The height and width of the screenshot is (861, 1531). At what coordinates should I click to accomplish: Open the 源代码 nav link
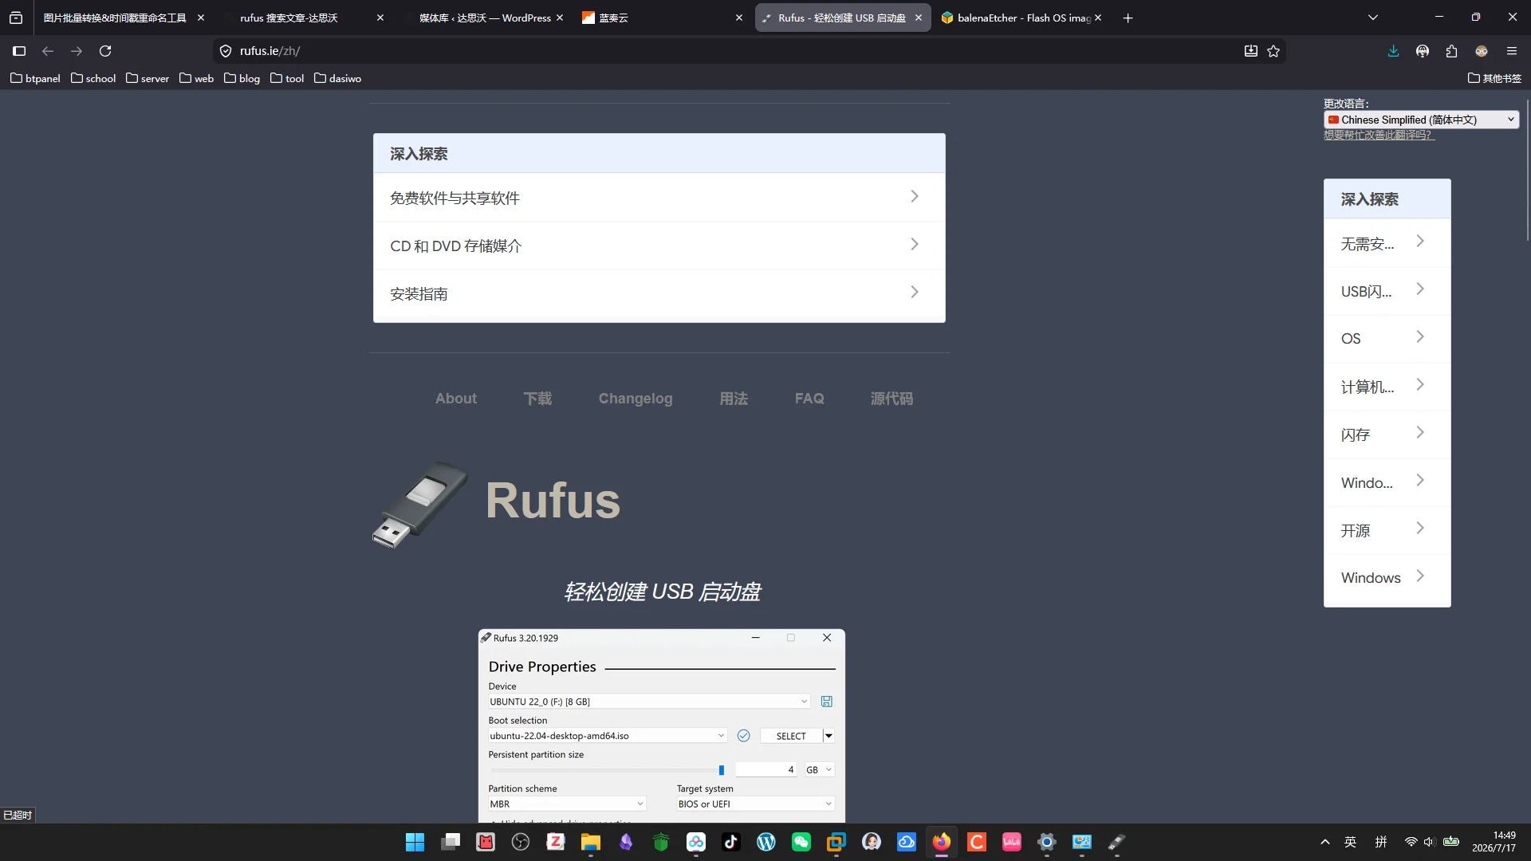point(891,399)
